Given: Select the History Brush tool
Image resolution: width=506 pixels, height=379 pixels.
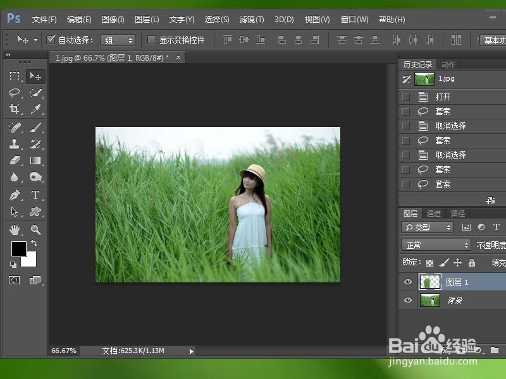Looking at the screenshot, I should [35, 144].
